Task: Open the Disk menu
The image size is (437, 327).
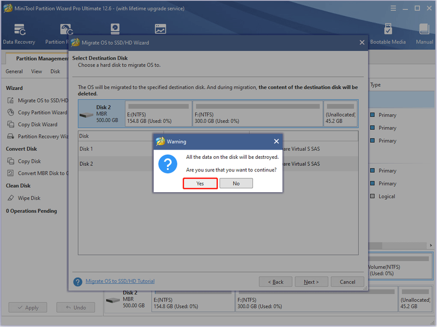Action: pyautogui.click(x=55, y=72)
